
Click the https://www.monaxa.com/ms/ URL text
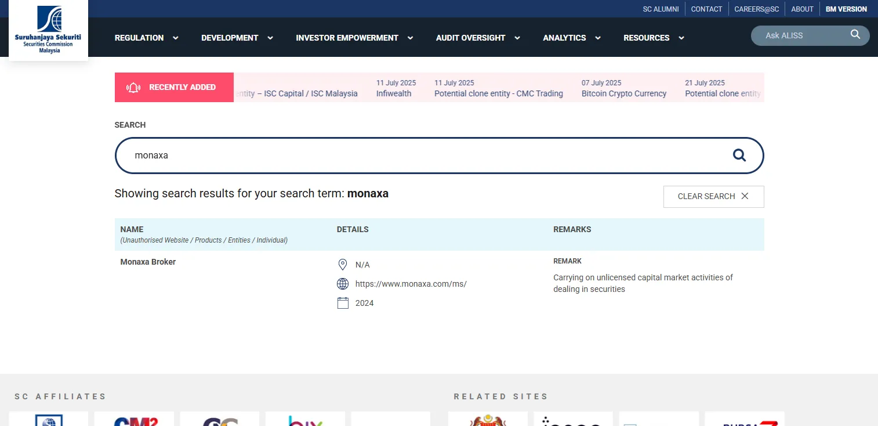tap(411, 284)
